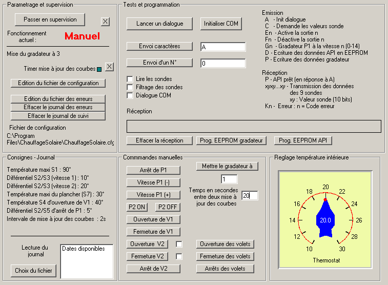Click Envoi d'un N° button
Screen dimensions: 388x285
pyautogui.click(x=159, y=63)
